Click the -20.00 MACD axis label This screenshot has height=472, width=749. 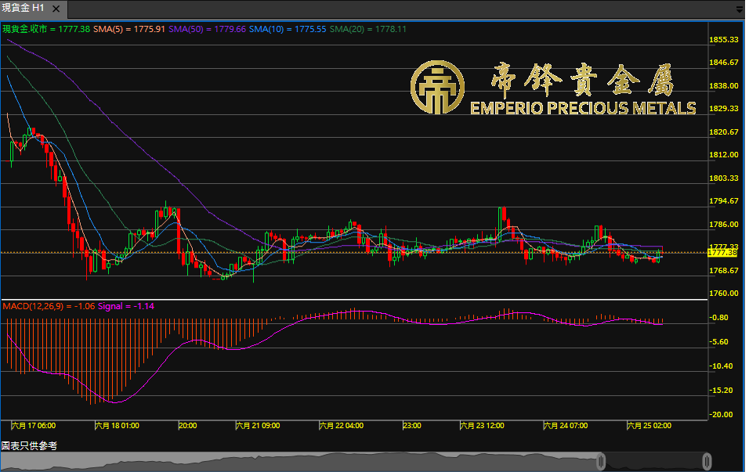point(722,414)
